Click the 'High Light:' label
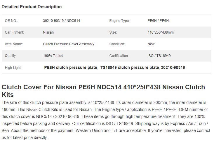Image resolution: width=221 pixels, height=148 pixels. coord(13,68)
